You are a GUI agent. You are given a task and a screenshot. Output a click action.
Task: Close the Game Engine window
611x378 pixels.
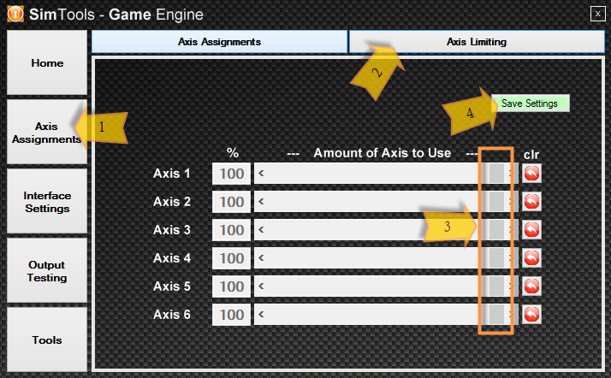[597, 14]
